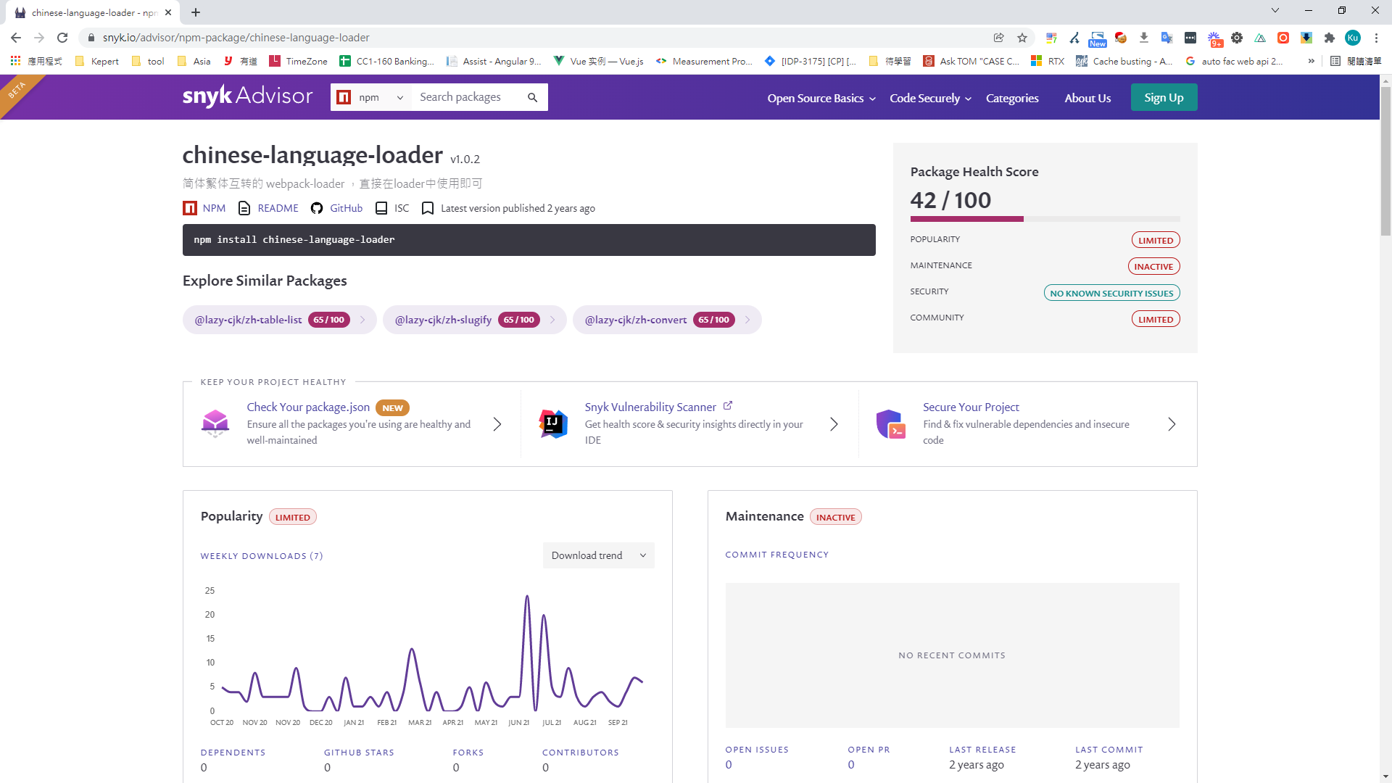Click the red NPM logo icon
The image size is (1392, 783).
click(190, 208)
